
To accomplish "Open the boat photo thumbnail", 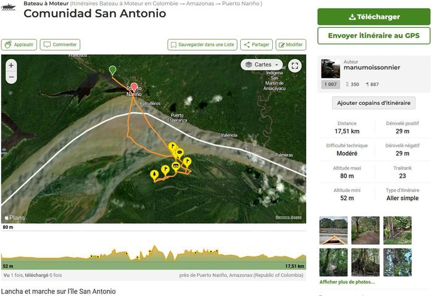I will pos(333,230).
